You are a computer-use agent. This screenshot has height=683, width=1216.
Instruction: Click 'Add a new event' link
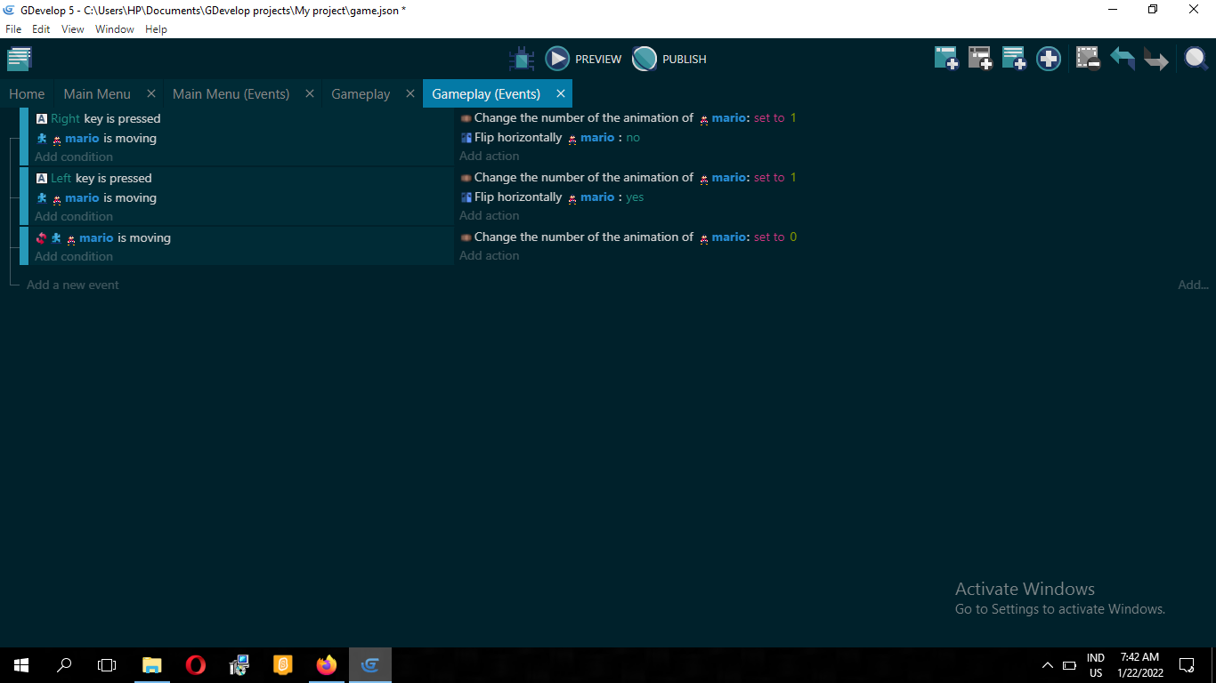click(73, 285)
